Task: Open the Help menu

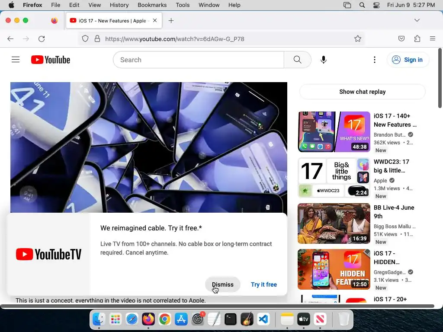Action: [234, 5]
